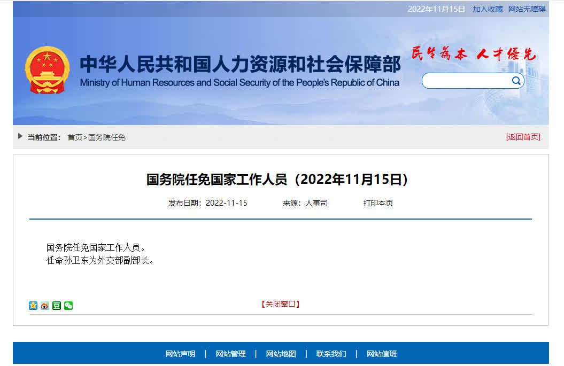Share article via WeChat icon

(68, 306)
